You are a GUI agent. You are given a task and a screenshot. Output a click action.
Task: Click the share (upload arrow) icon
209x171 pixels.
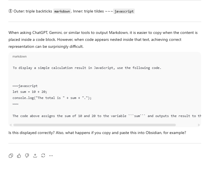coord(35,156)
